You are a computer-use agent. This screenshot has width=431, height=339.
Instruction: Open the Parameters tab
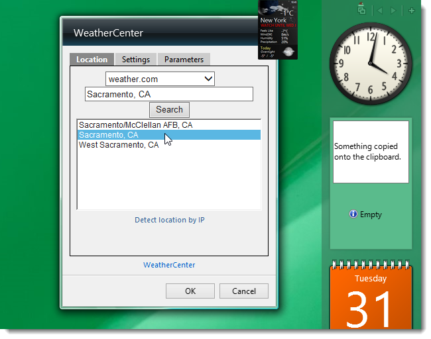[x=184, y=60]
